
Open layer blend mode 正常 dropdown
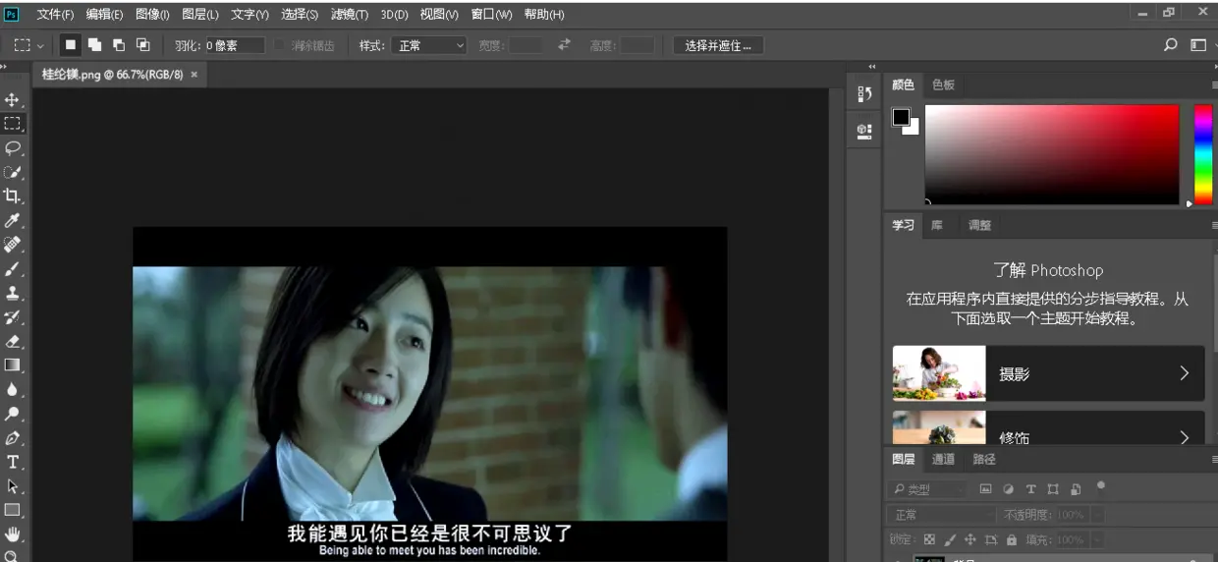point(942,514)
